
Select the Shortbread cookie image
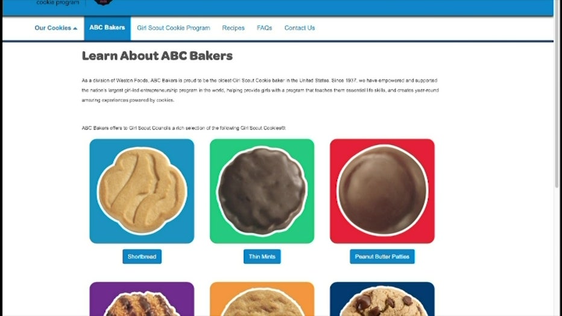(x=142, y=191)
